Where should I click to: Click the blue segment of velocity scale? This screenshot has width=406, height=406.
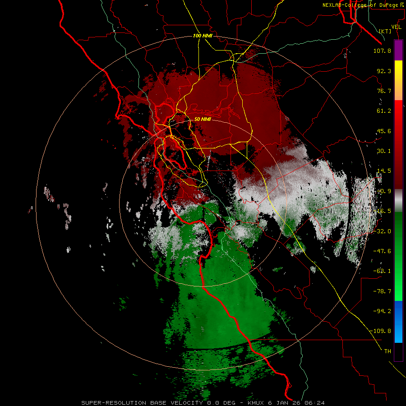(x=398, y=322)
